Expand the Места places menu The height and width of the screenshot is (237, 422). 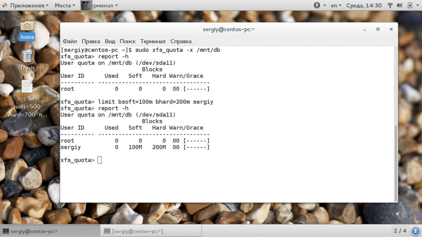[x=65, y=5]
